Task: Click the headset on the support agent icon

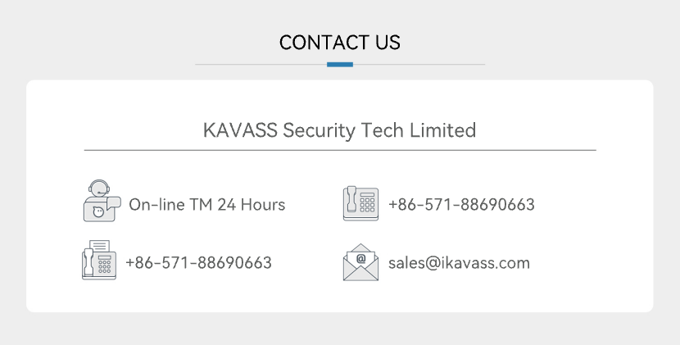Action: 99,188
